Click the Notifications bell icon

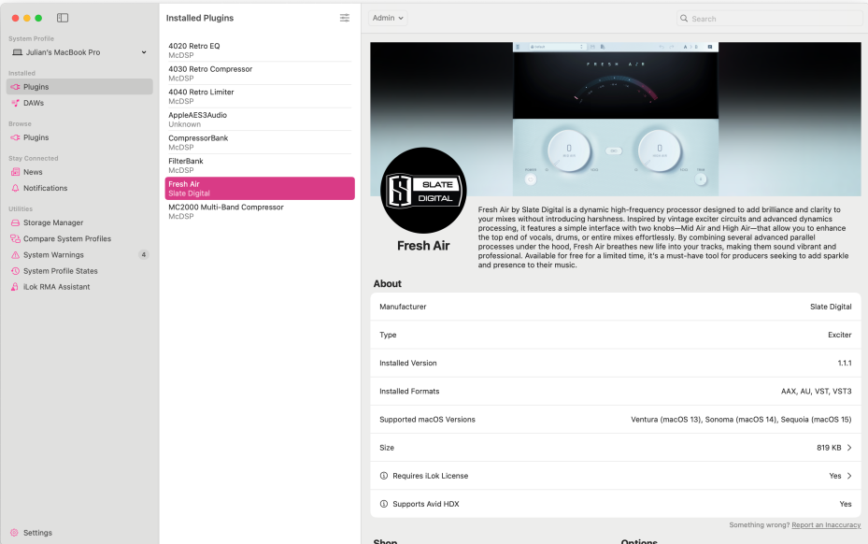(16, 189)
